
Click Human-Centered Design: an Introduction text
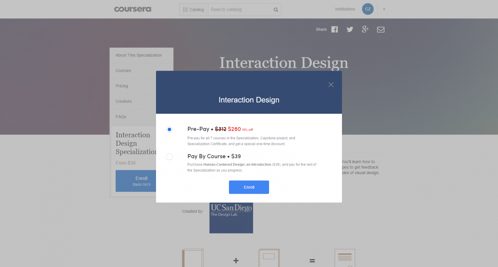pyautogui.click(x=237, y=165)
